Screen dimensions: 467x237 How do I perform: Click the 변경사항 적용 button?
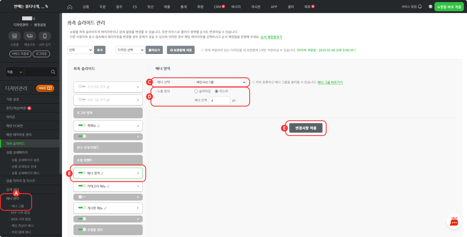pyautogui.click(x=306, y=128)
